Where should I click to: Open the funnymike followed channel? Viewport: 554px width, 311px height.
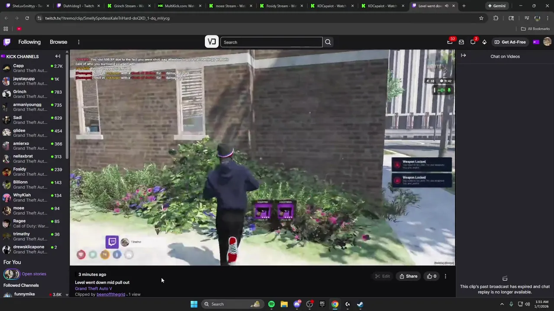coord(33,295)
